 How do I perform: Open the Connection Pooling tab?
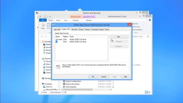coord(97,29)
